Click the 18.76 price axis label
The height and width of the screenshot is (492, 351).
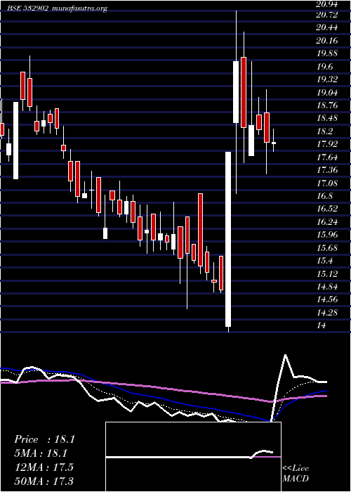coord(327,105)
